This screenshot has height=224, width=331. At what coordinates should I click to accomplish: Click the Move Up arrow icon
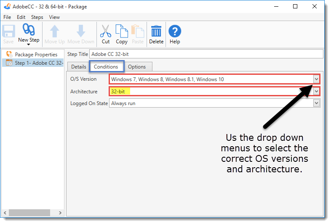(55, 31)
